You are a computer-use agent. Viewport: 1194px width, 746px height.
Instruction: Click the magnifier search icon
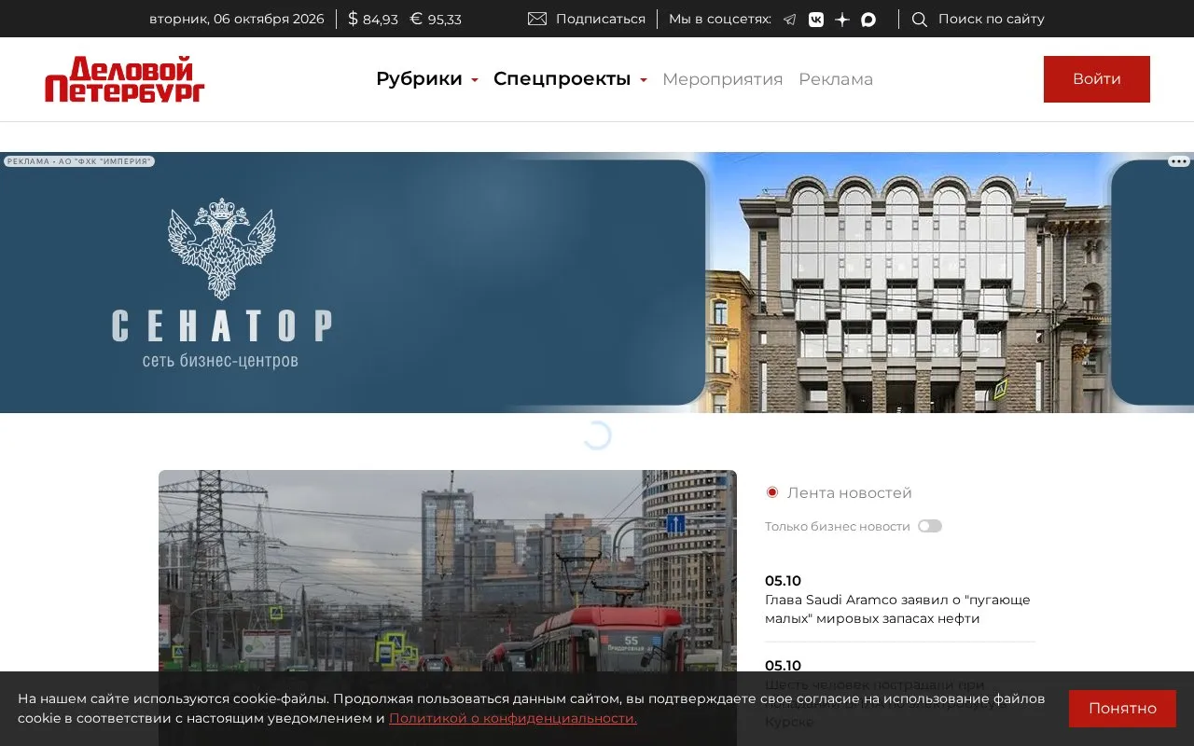(920, 20)
